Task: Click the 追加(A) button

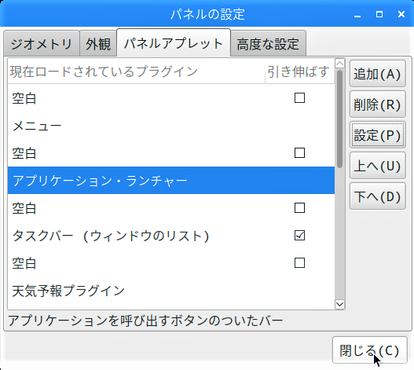Action: pyautogui.click(x=378, y=74)
